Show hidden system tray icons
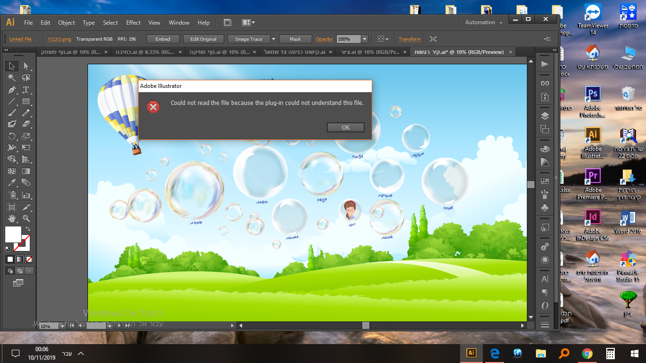Screen dimensions: 646x363 pyautogui.click(x=81, y=353)
